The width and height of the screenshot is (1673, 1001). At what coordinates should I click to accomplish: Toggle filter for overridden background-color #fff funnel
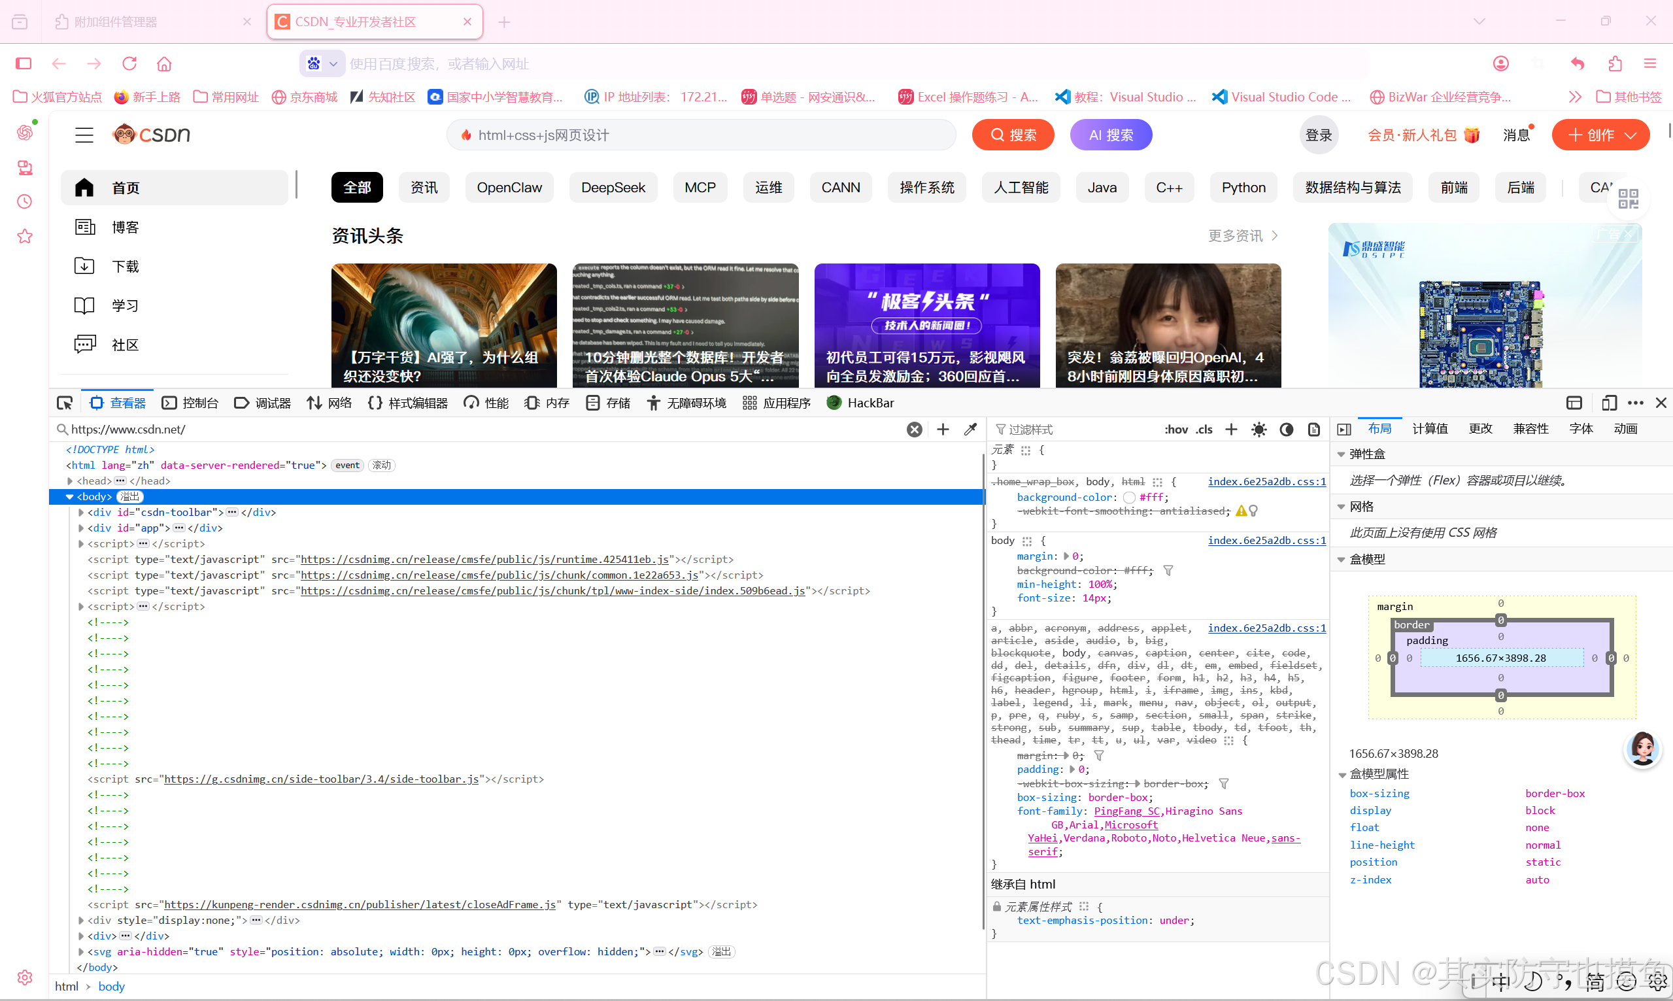(1168, 571)
